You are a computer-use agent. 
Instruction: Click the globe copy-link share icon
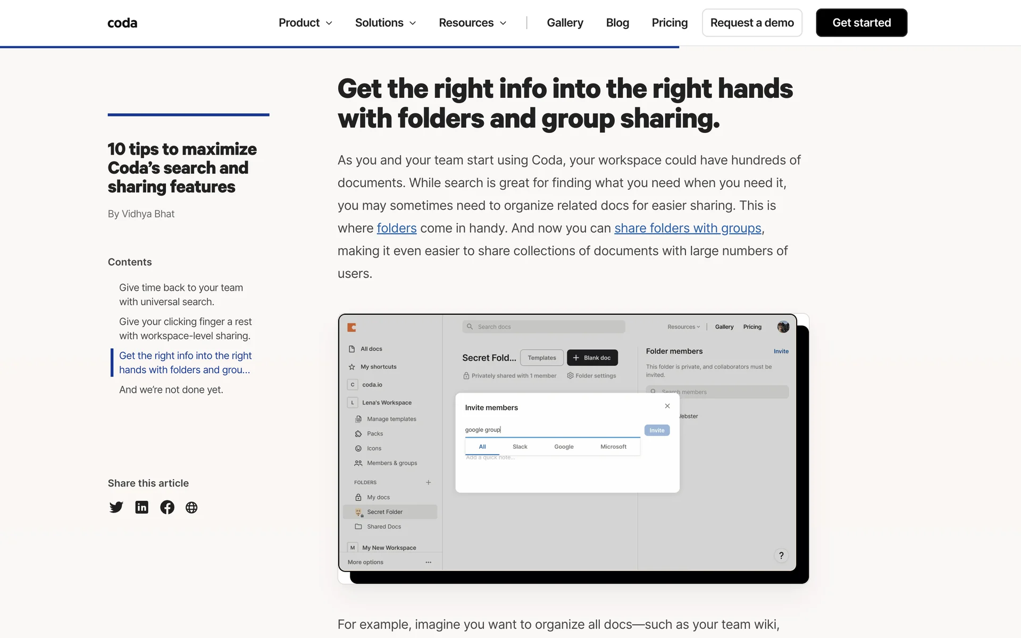191,507
